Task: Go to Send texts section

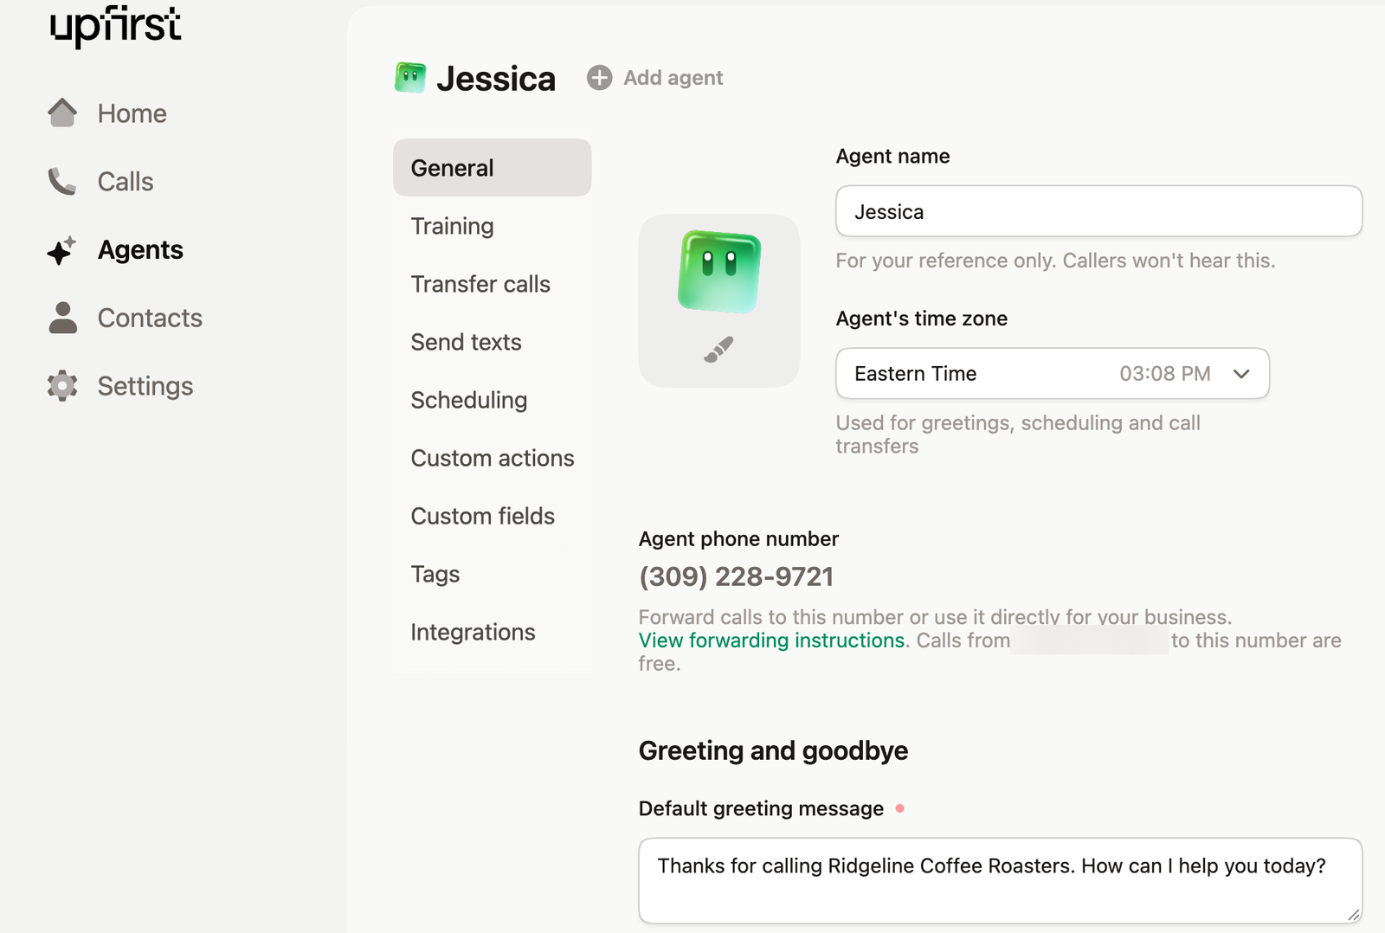Action: 466,342
